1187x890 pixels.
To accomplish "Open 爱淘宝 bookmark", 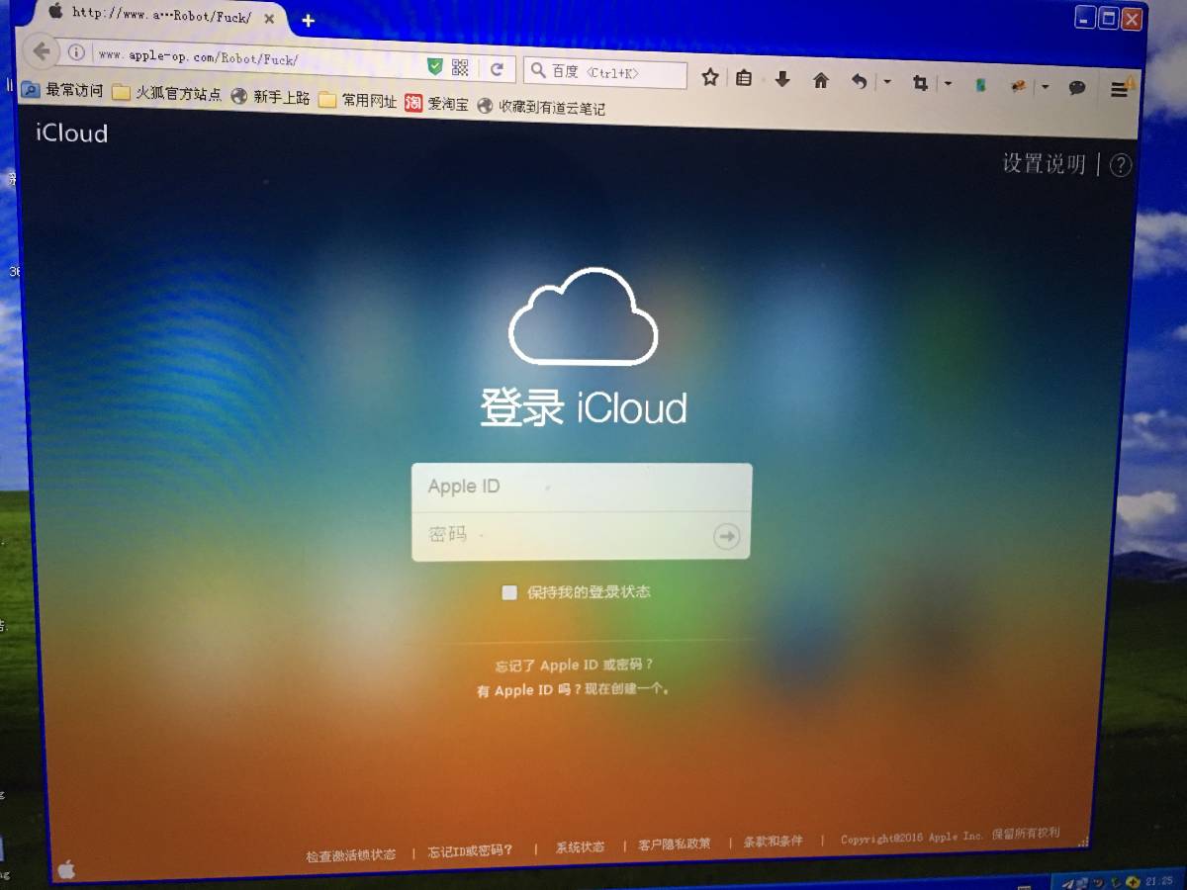I will pos(437,103).
